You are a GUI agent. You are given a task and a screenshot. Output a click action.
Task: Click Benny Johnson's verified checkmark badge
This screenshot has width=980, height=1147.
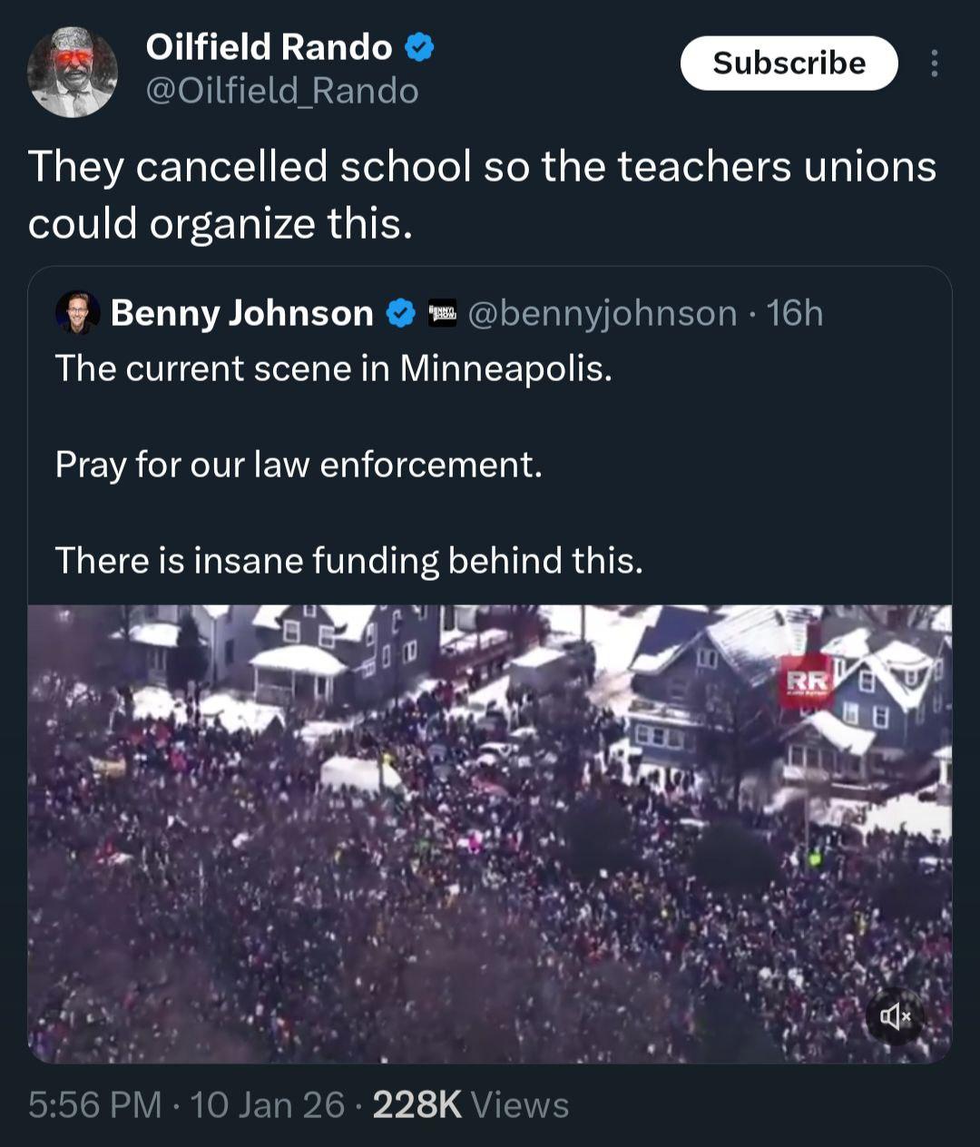tap(401, 313)
